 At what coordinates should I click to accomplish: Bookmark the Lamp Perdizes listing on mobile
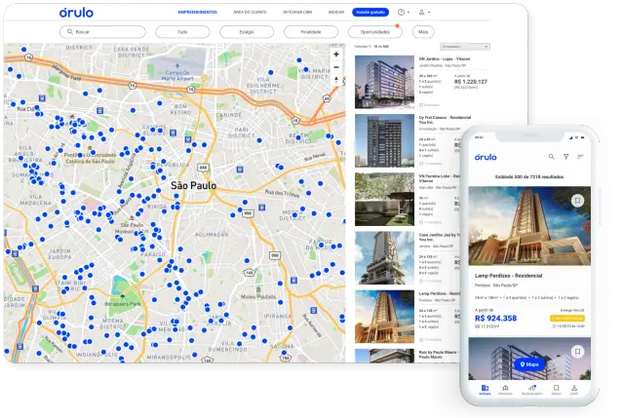tap(577, 201)
